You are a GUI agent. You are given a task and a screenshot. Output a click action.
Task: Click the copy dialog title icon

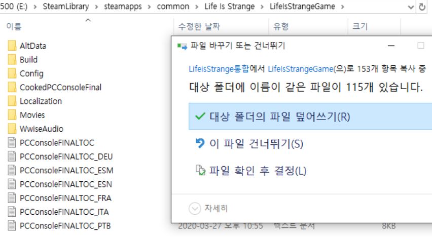pos(182,46)
